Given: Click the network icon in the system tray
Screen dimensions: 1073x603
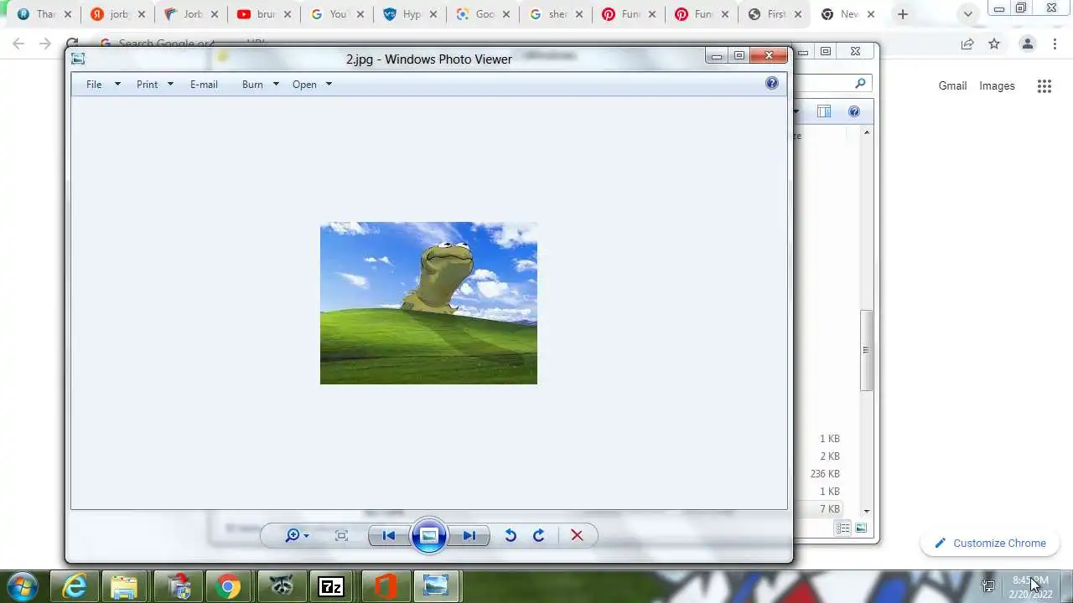Looking at the screenshot, I should 989,586.
